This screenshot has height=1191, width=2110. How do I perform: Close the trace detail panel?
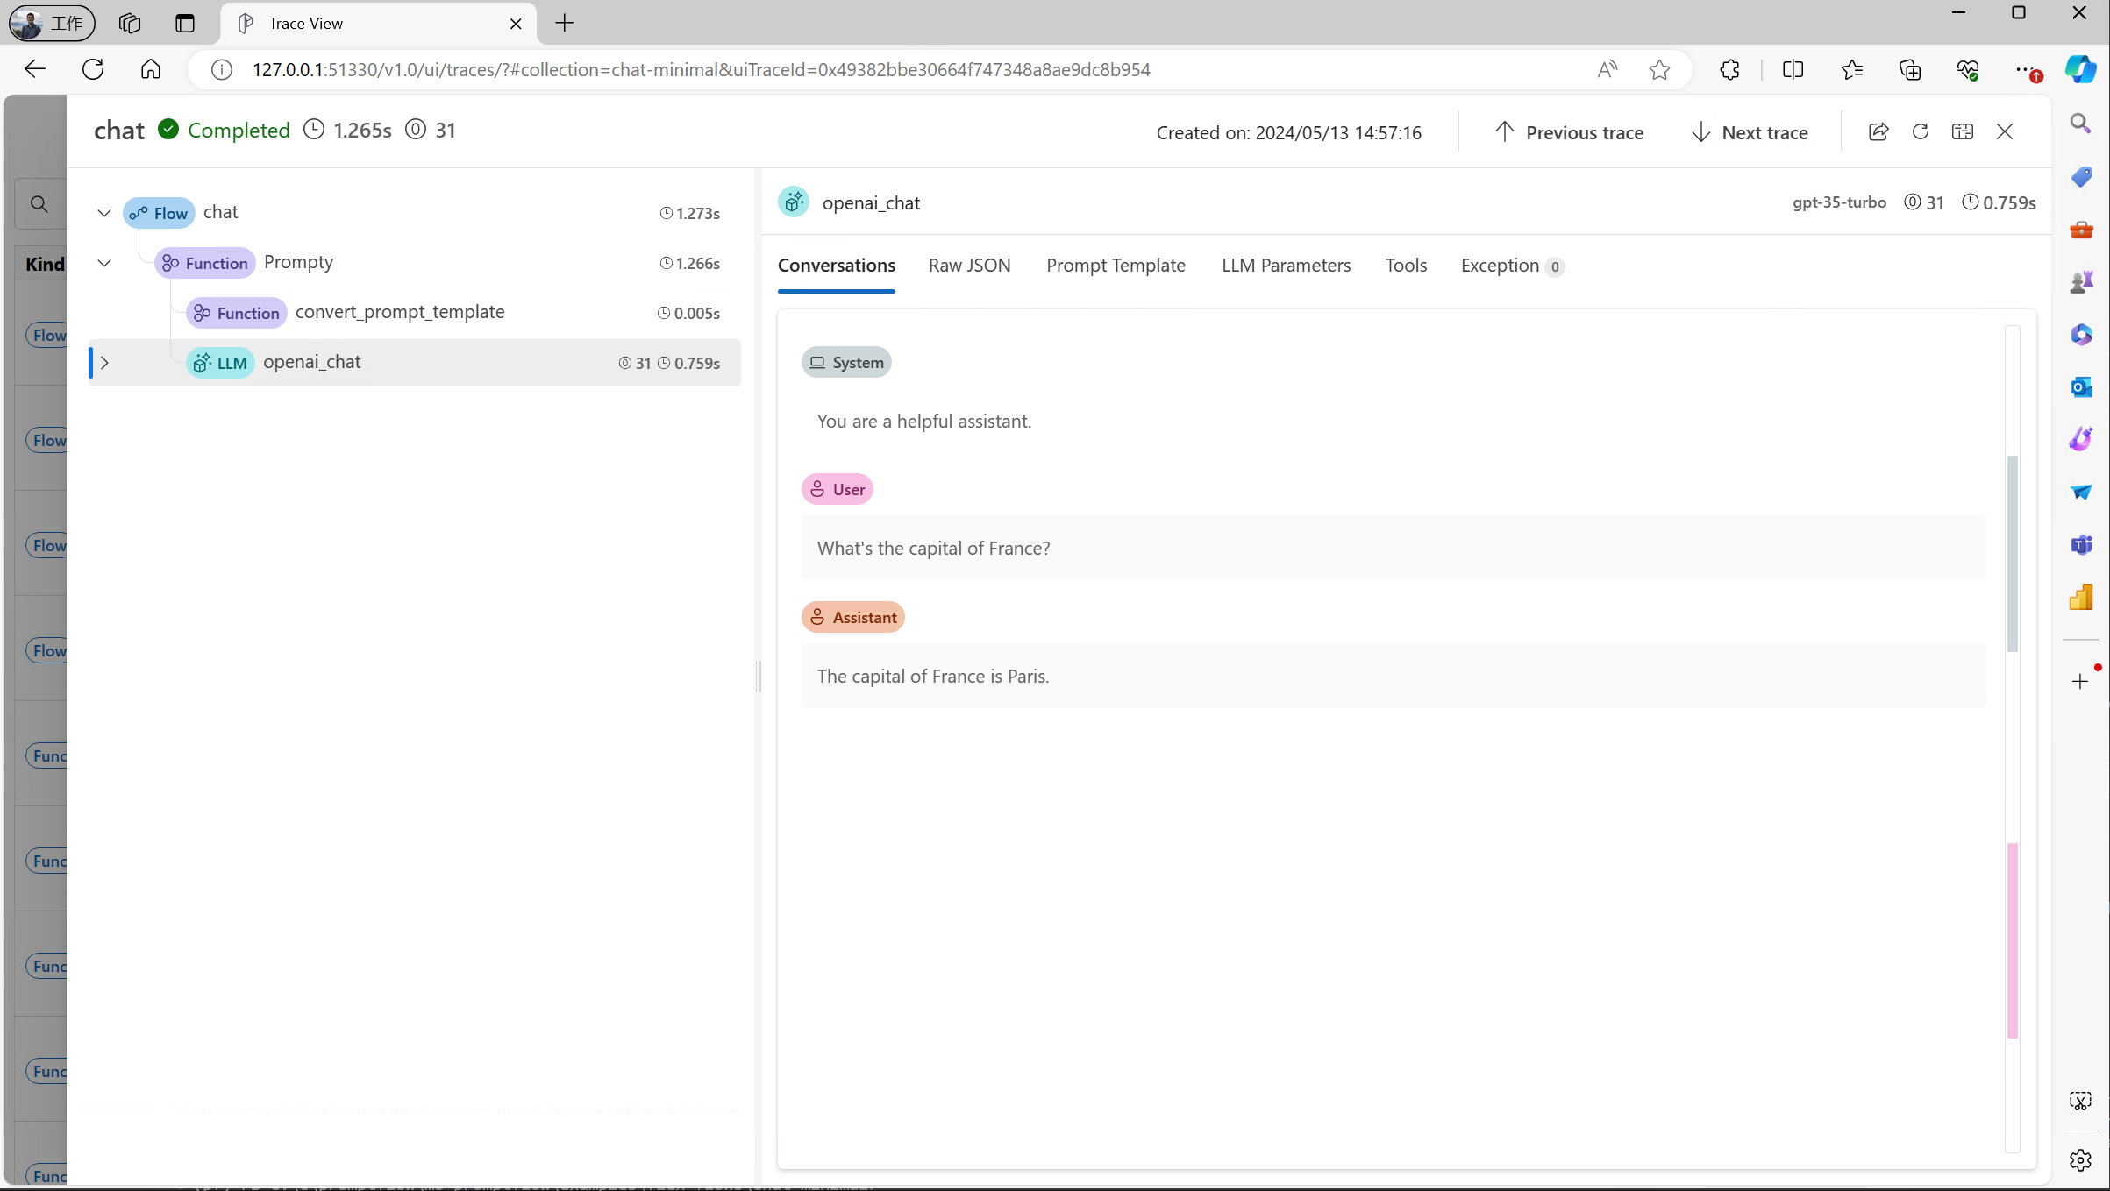pyautogui.click(x=2004, y=131)
